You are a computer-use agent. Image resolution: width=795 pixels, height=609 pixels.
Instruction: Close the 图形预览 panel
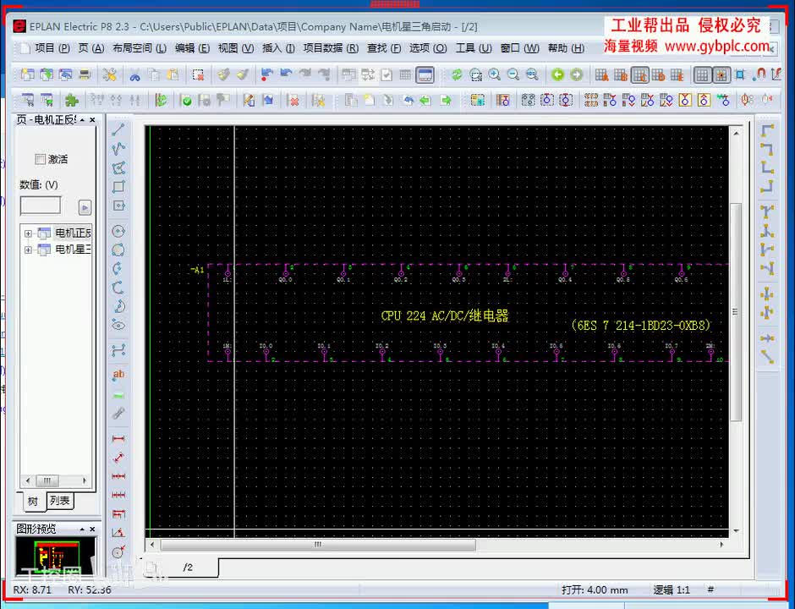(x=92, y=529)
